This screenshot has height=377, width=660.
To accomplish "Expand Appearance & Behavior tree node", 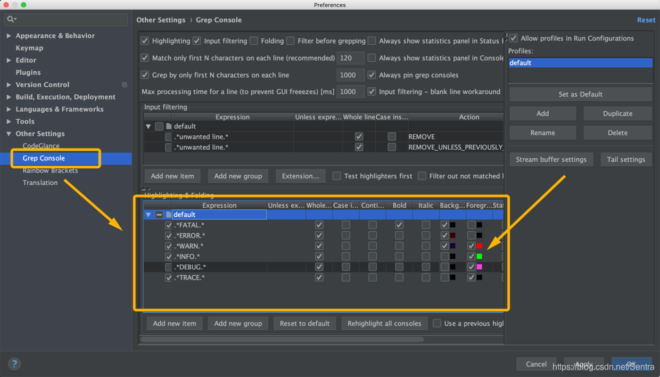I will pos(9,36).
